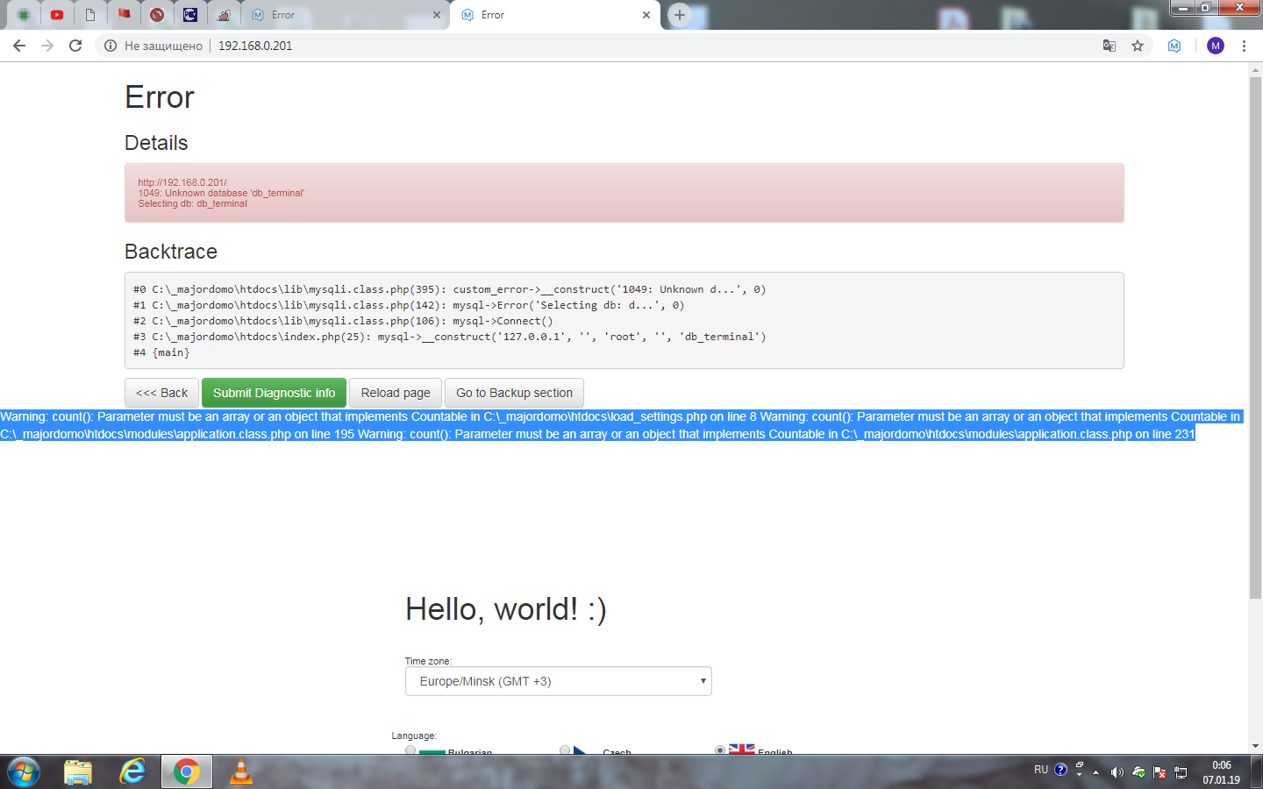The height and width of the screenshot is (789, 1263).
Task: Click the Show desktop strip
Action: point(1257,772)
